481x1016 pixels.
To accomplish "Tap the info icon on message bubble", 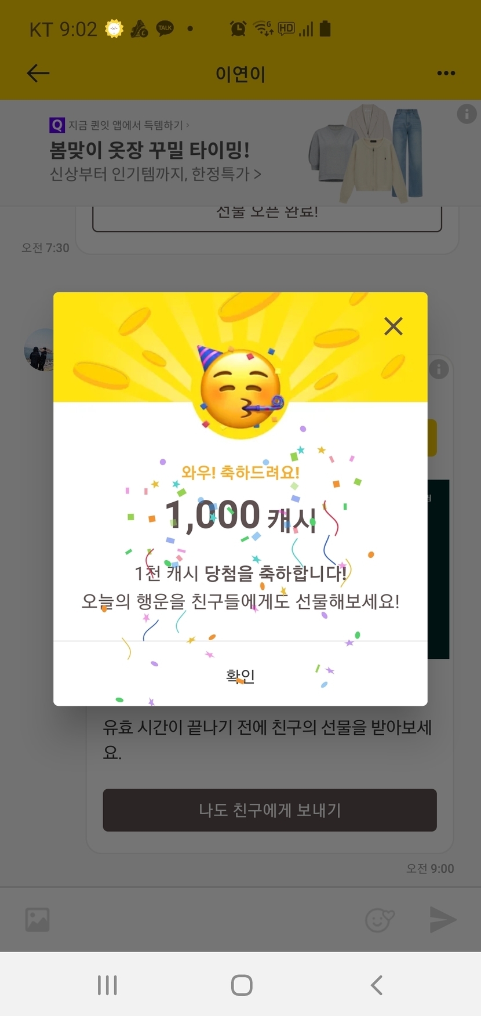I will (439, 369).
